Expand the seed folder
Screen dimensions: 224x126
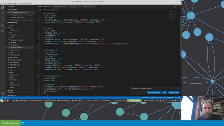pos(13,37)
